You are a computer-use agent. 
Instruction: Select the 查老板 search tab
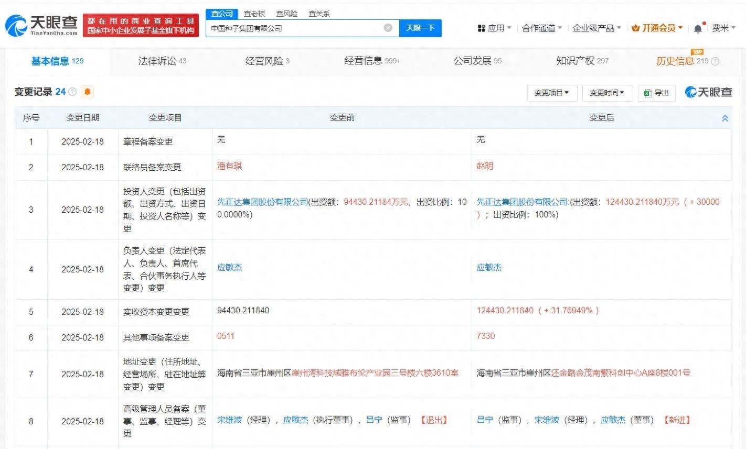(x=254, y=14)
